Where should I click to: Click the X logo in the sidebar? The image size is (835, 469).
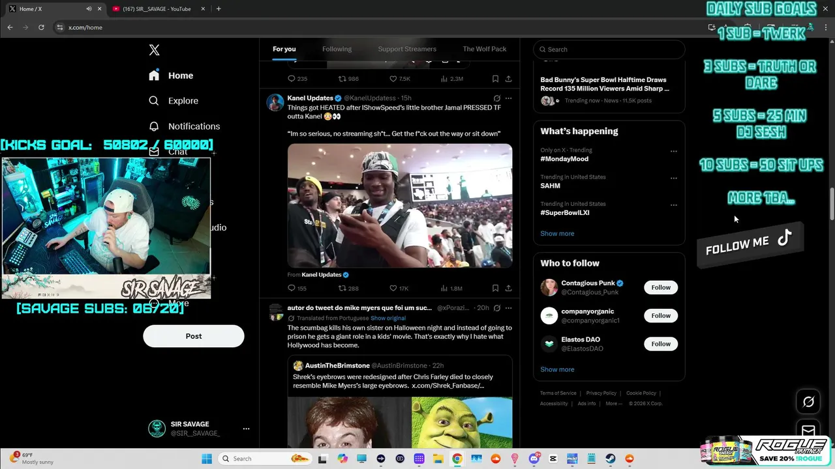154,50
